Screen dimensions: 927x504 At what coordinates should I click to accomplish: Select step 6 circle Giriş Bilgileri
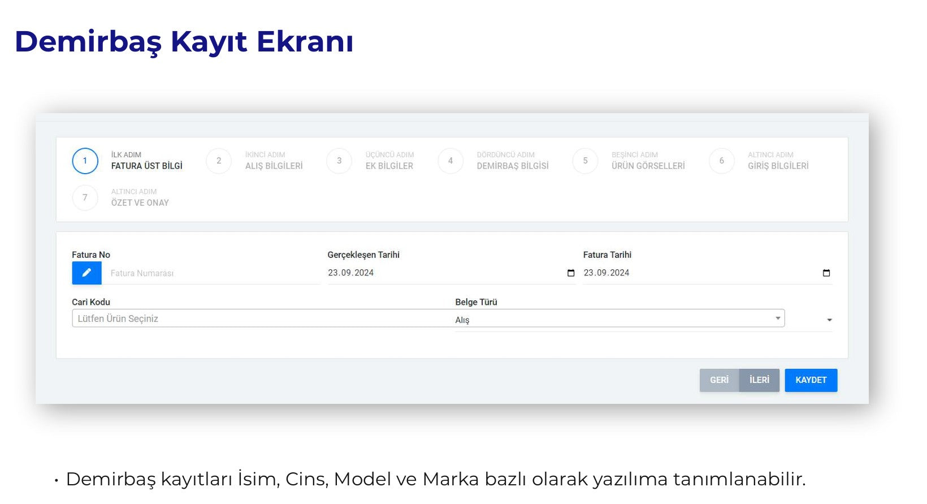coord(721,161)
